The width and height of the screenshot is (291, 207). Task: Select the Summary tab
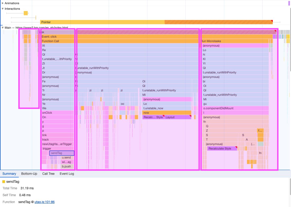coord(9,174)
